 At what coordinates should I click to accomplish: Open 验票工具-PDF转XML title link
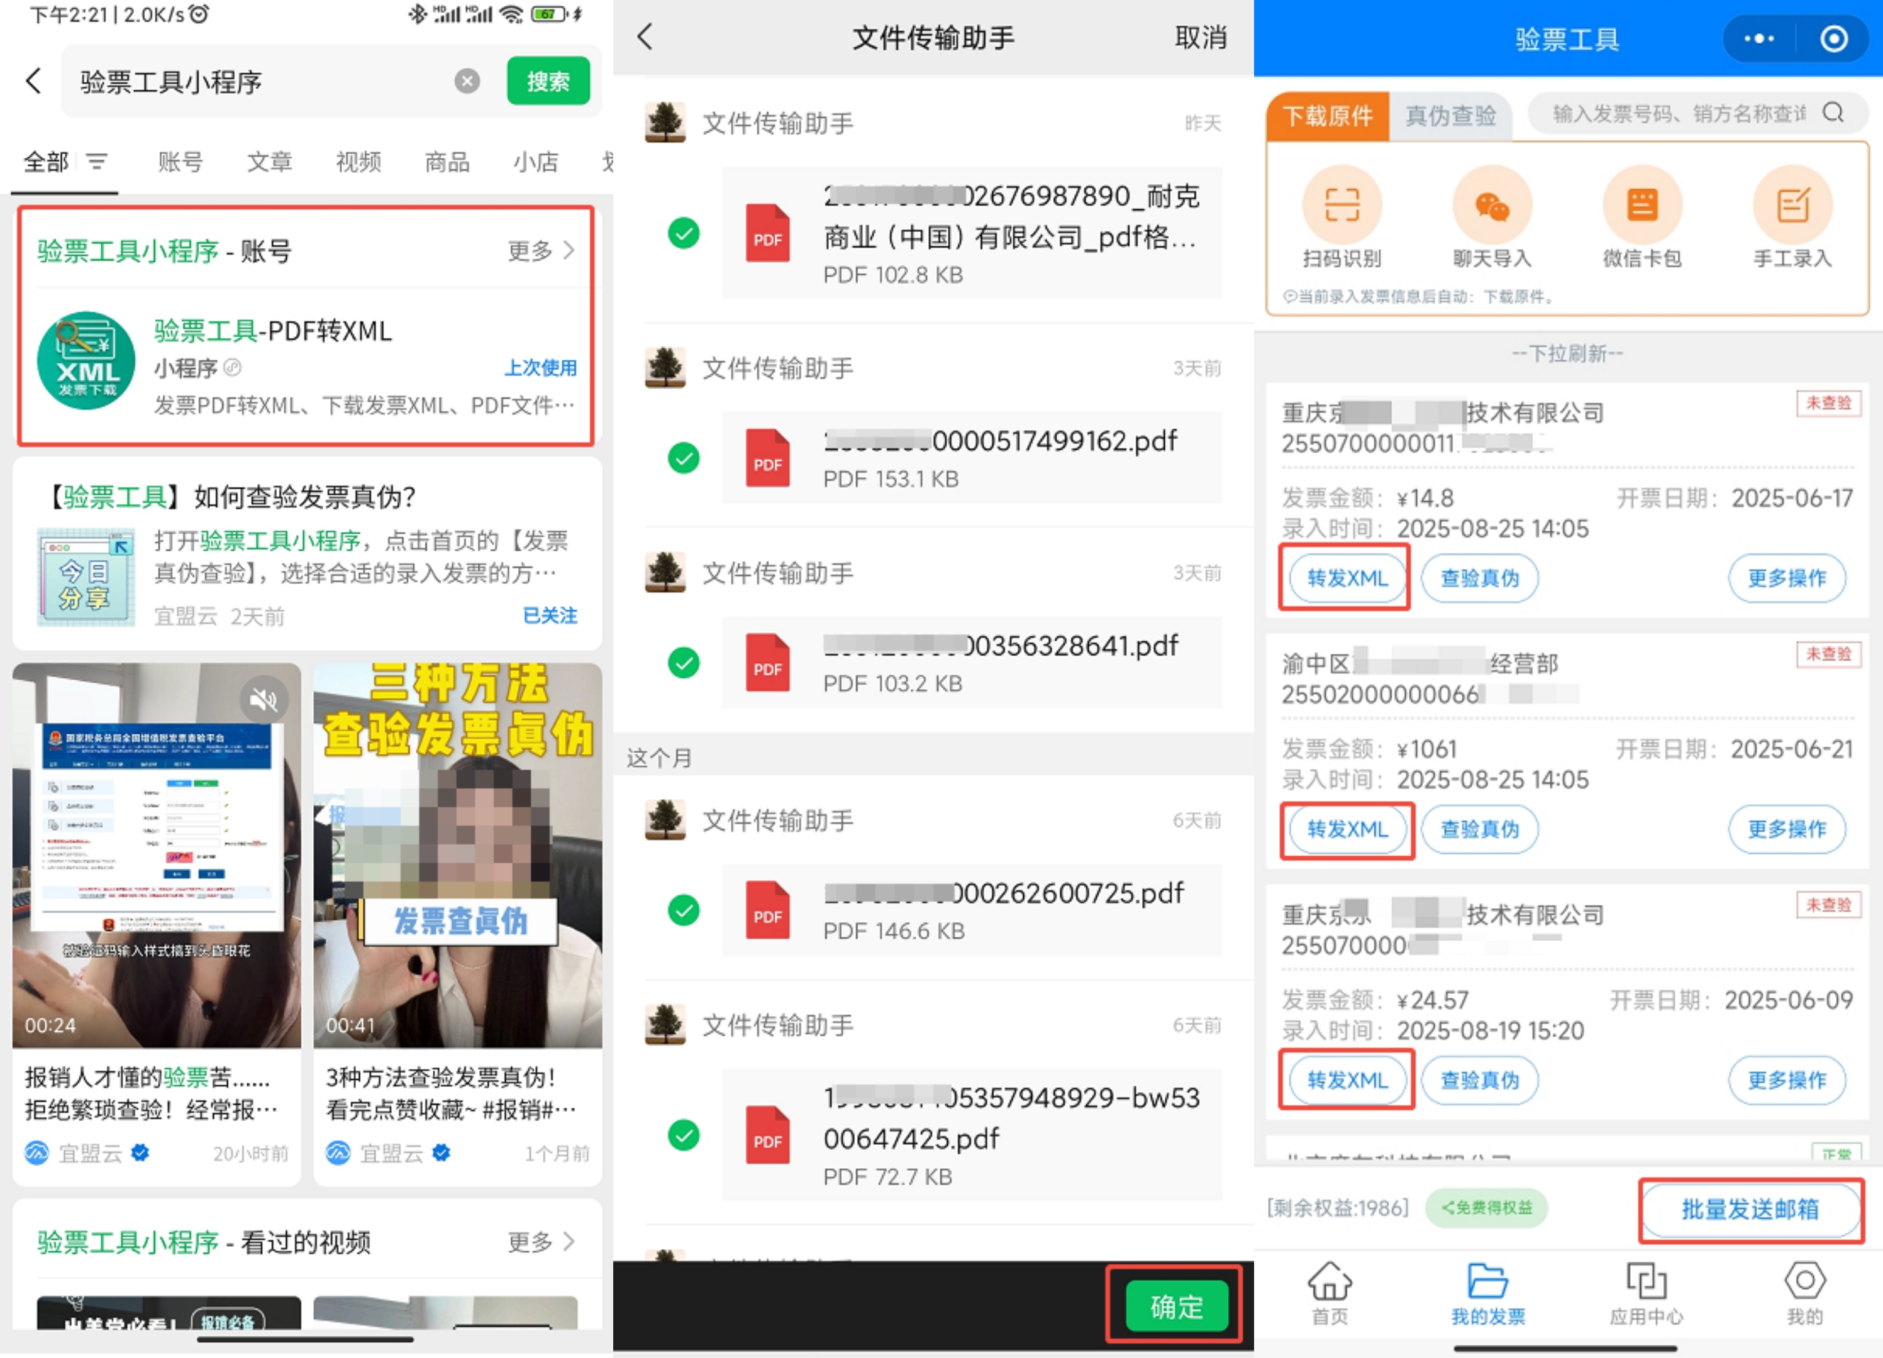tap(272, 330)
